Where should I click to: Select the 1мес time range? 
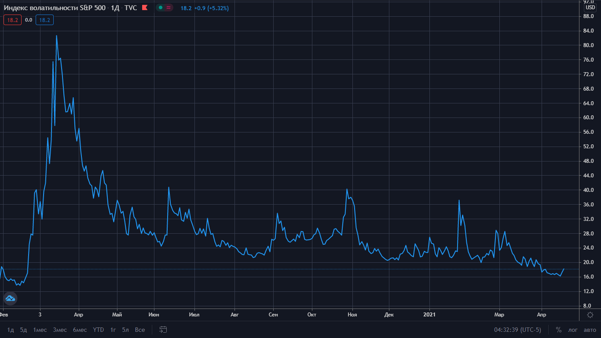40,330
